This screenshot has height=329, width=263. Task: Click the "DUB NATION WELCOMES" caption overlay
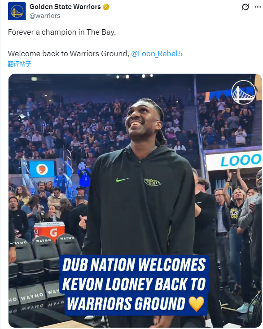134,265
